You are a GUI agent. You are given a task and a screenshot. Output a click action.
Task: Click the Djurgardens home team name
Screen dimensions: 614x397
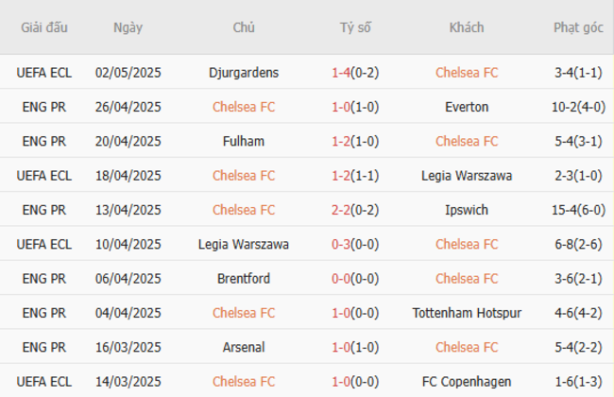click(x=244, y=73)
